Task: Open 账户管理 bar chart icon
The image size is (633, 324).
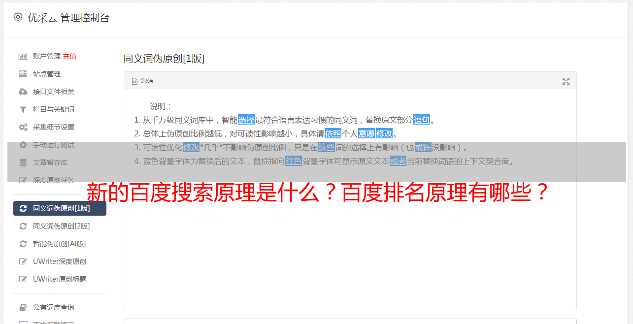Action: (23, 56)
